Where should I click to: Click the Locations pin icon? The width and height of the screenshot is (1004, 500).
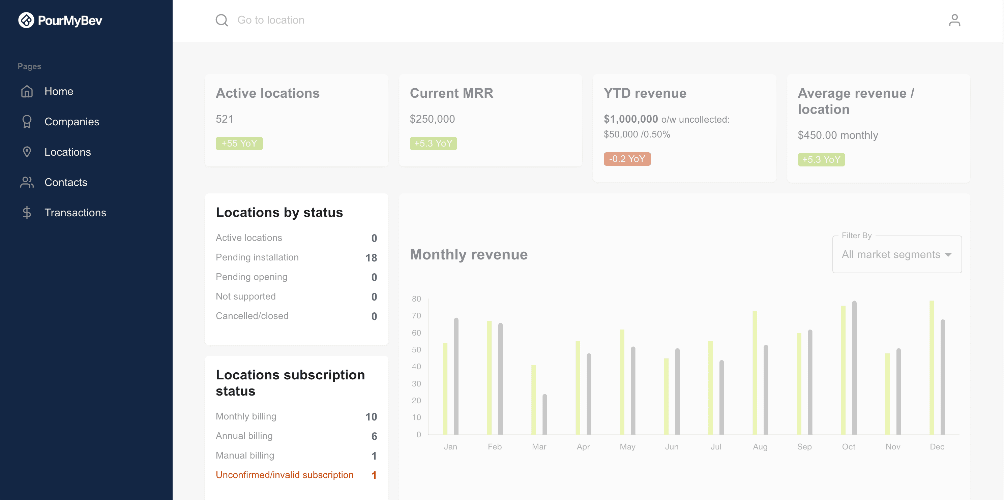tap(27, 152)
